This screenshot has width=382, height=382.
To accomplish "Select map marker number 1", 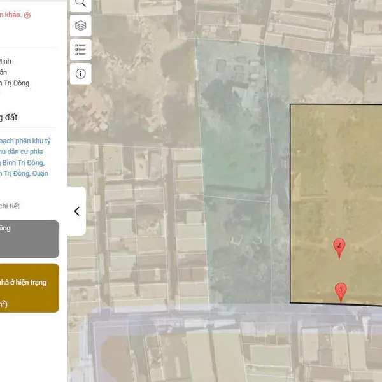I will (341, 292).
